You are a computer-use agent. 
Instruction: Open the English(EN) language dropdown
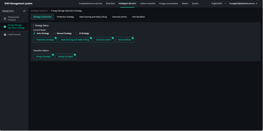pyautogui.click(x=219, y=3)
